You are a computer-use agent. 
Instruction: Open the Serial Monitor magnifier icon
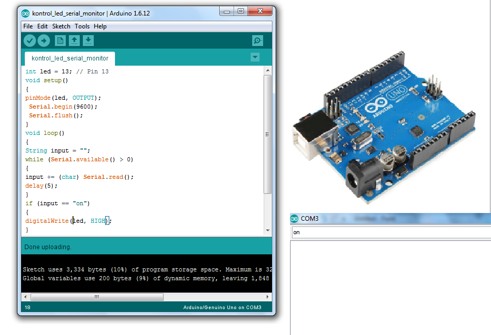(257, 41)
